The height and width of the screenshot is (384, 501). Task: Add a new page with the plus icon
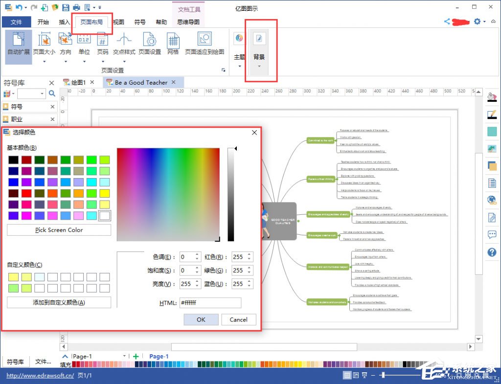136,357
